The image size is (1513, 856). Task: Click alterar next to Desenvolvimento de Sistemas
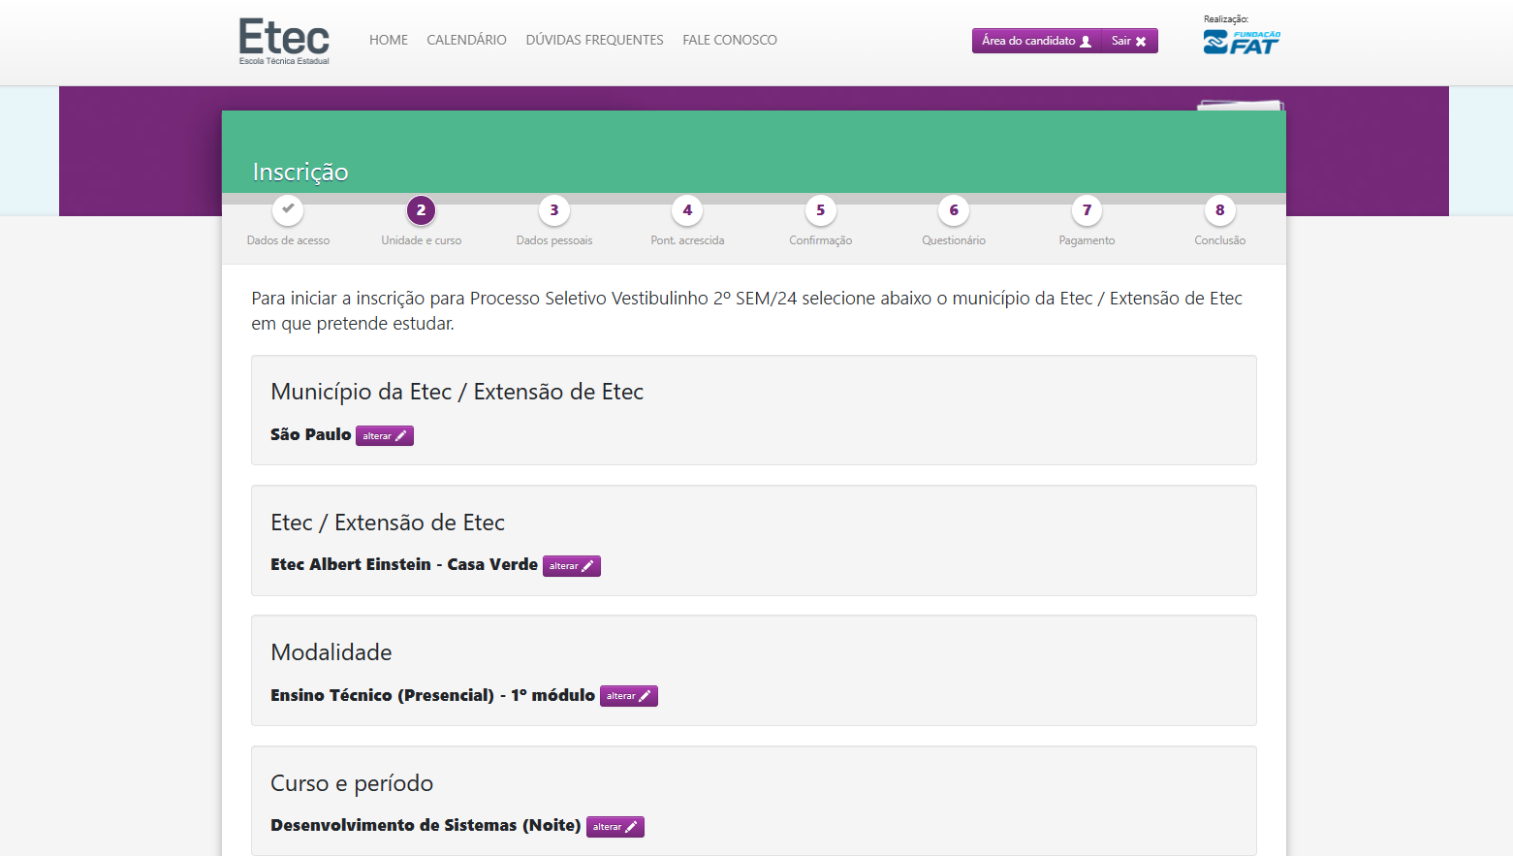pyautogui.click(x=615, y=827)
